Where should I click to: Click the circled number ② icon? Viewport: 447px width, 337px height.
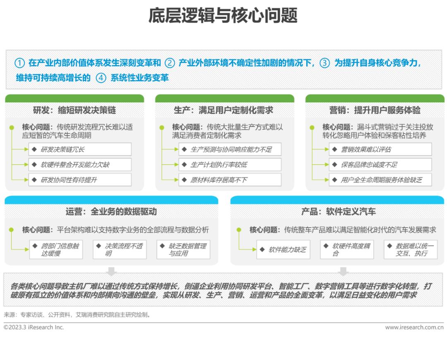(x=169, y=63)
